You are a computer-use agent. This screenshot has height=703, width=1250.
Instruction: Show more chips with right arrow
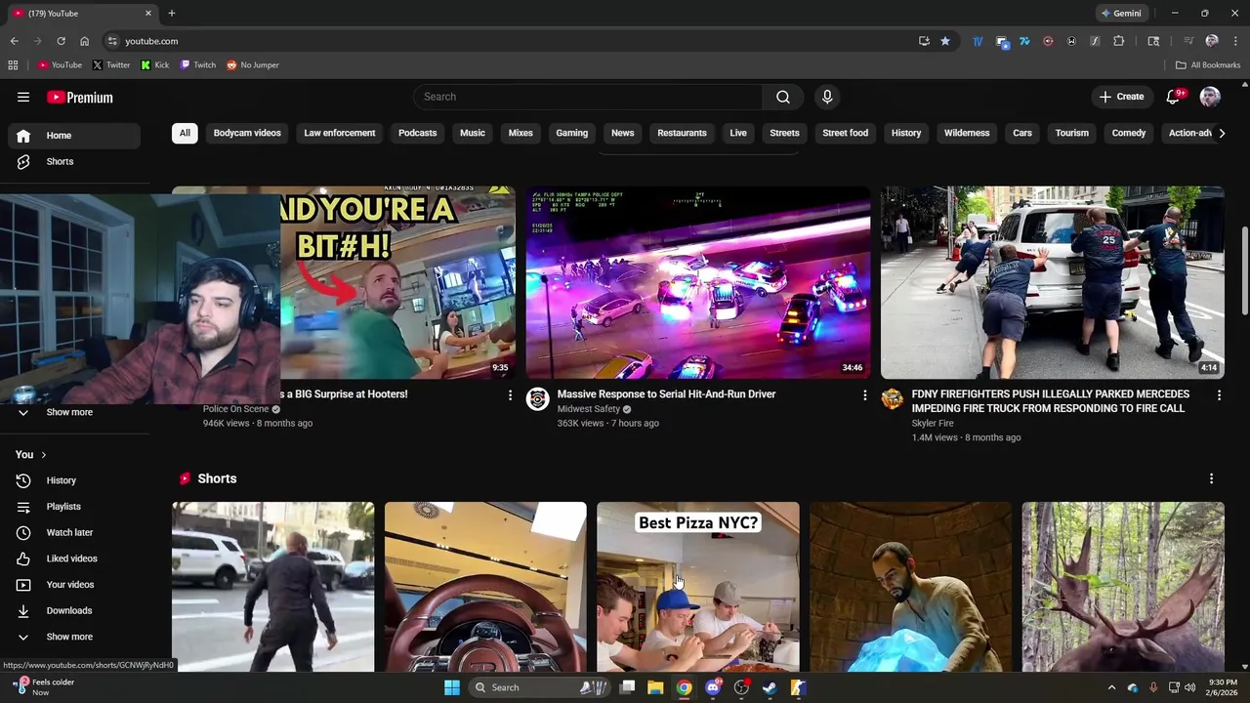tap(1221, 133)
